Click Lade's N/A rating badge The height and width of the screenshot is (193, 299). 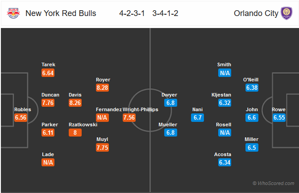pos(48,162)
